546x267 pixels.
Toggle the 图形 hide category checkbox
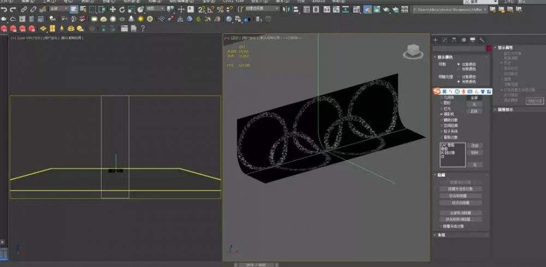442,103
